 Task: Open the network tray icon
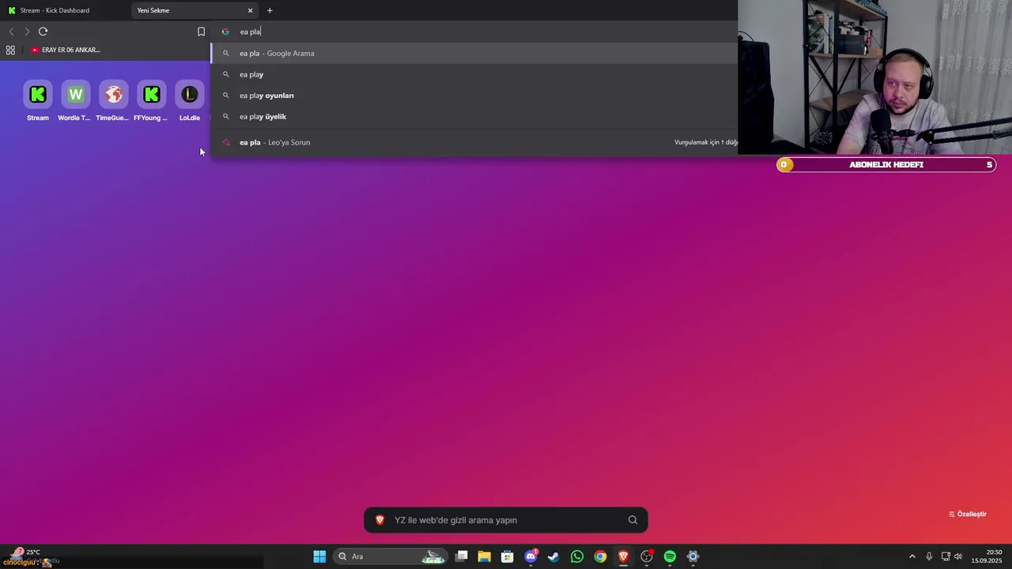coord(946,556)
